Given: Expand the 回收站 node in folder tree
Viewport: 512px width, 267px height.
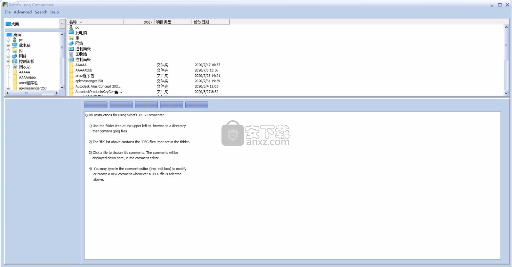Looking at the screenshot, I should click(x=8, y=67).
